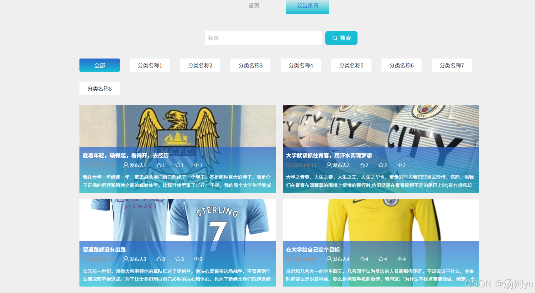Select the 全部 category filter
The image size is (535, 293).
(99, 65)
